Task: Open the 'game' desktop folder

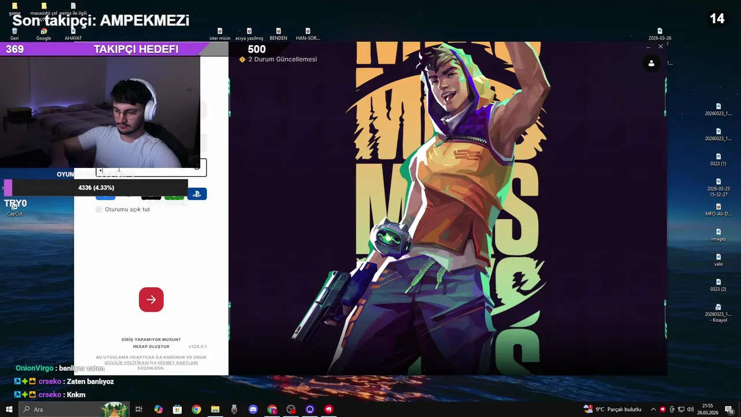Action: [x=14, y=9]
